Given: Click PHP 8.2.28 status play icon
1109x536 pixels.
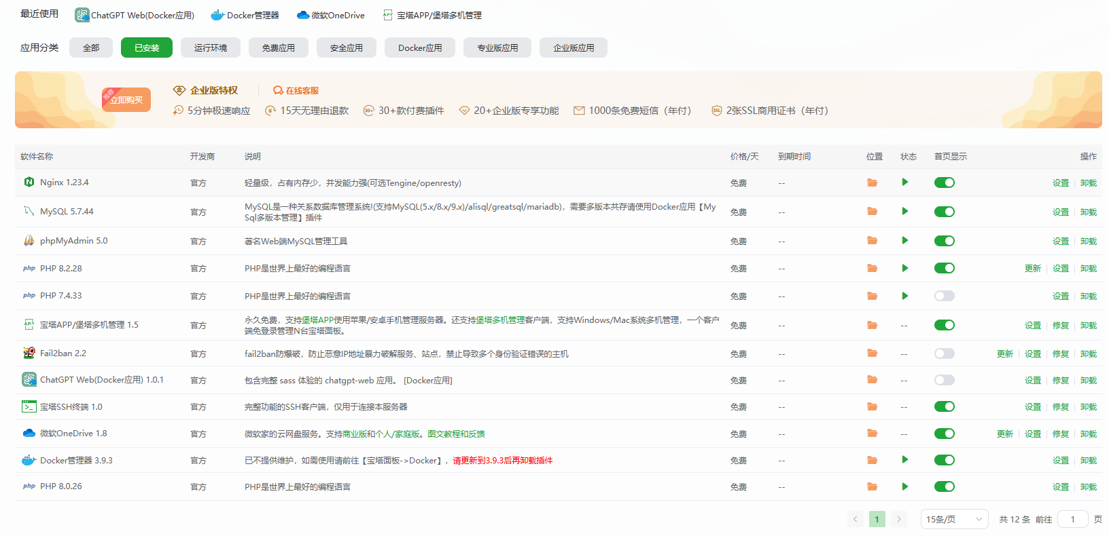Looking at the screenshot, I should coord(904,268).
